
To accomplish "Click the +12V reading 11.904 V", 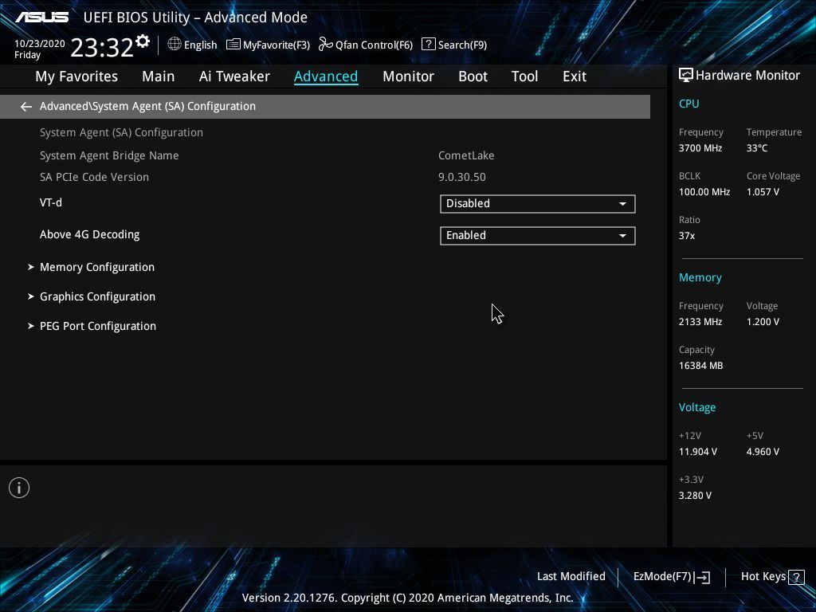I will pos(698,452).
